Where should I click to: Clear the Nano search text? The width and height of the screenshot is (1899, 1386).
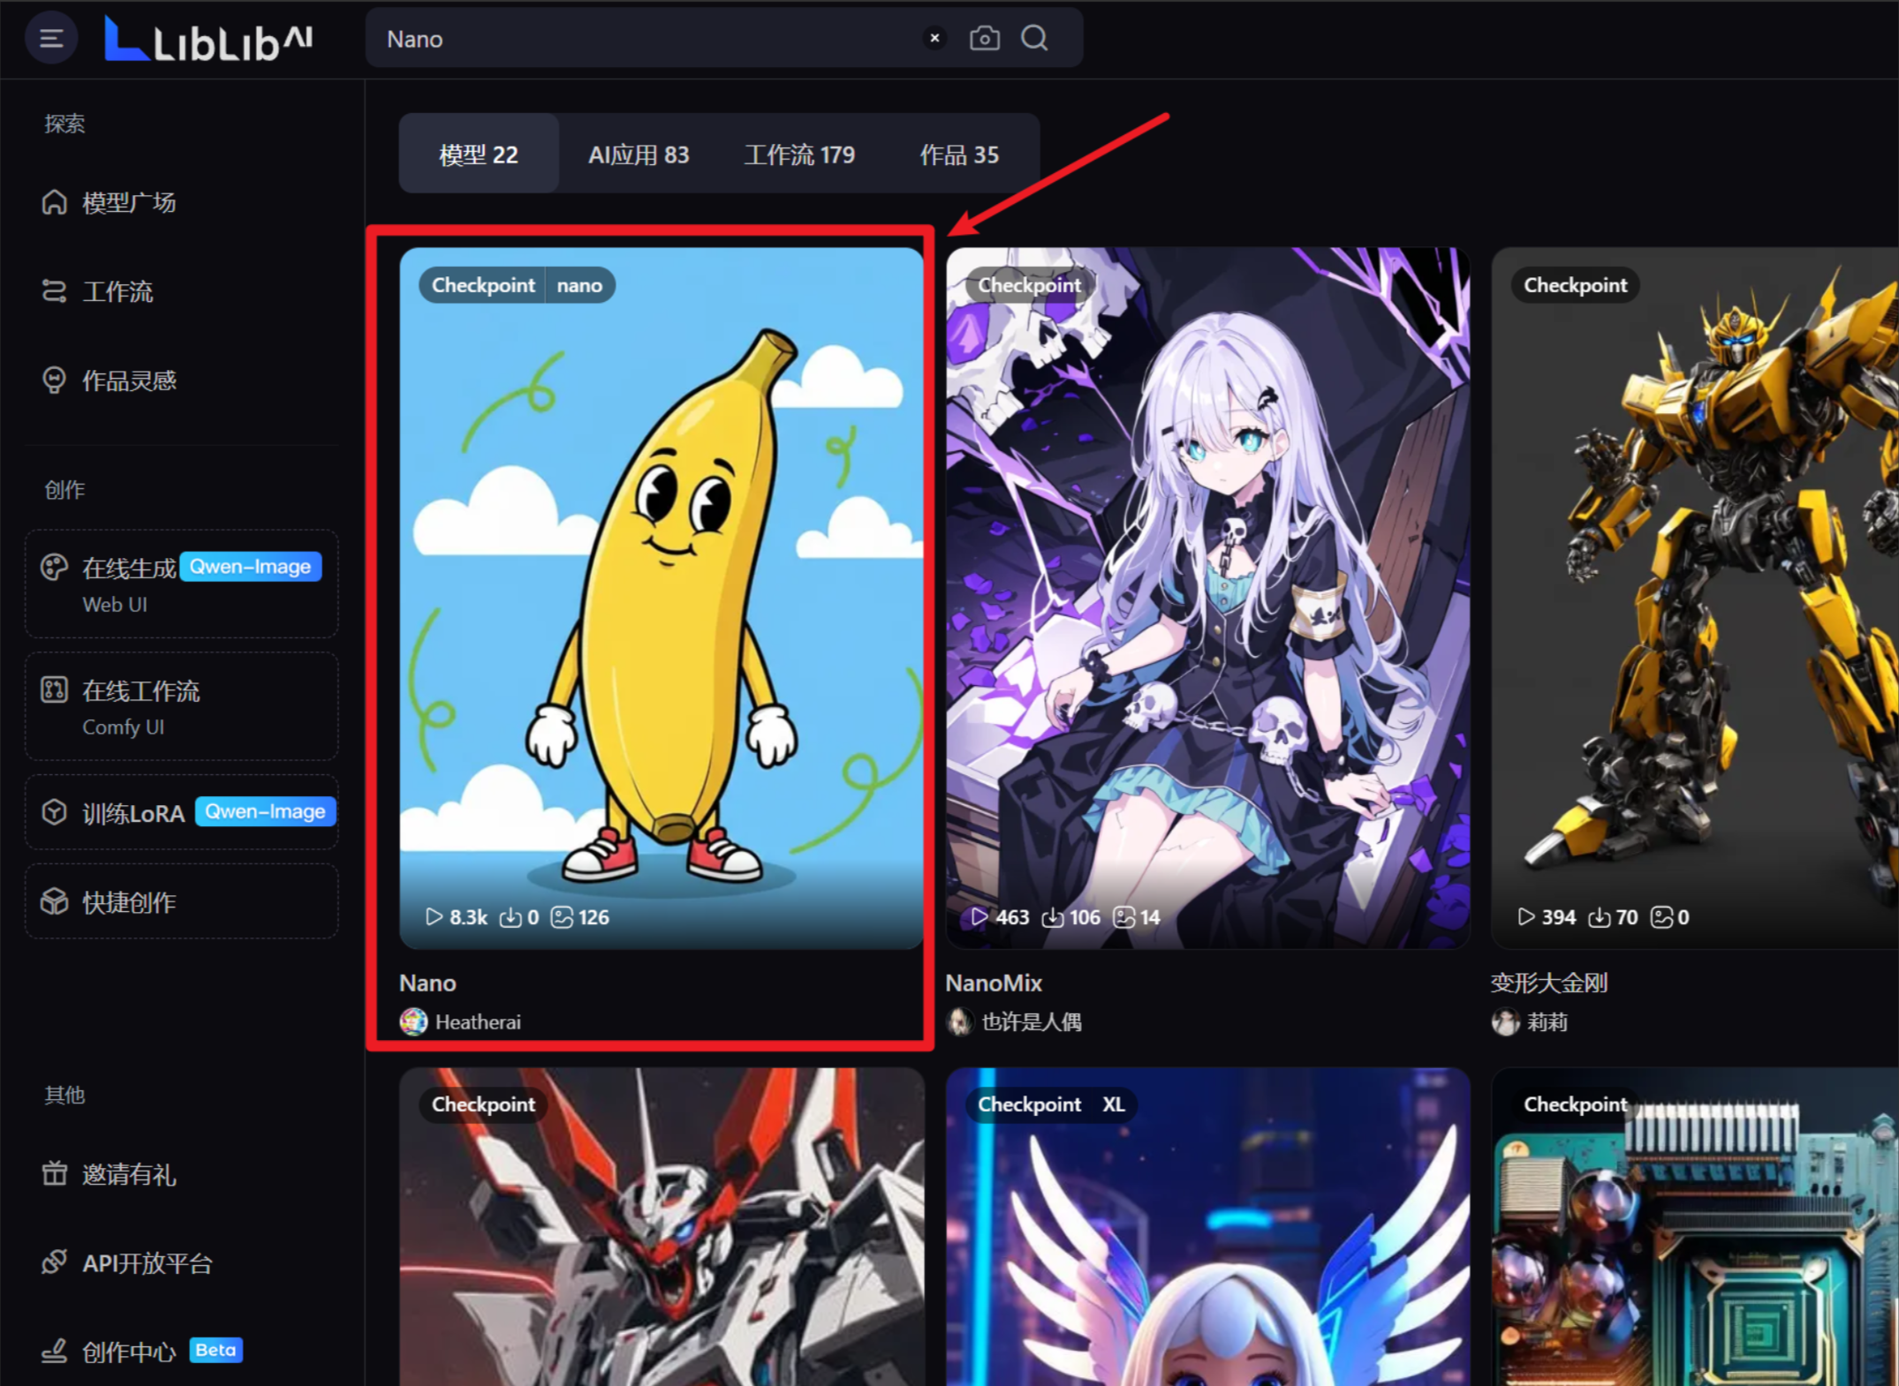click(x=934, y=39)
